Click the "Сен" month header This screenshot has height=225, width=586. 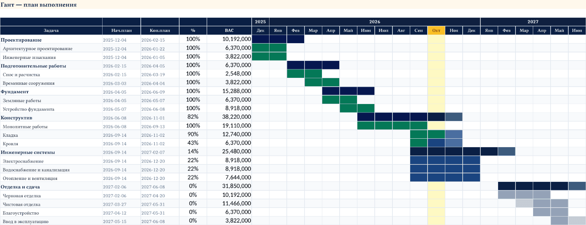point(419,30)
